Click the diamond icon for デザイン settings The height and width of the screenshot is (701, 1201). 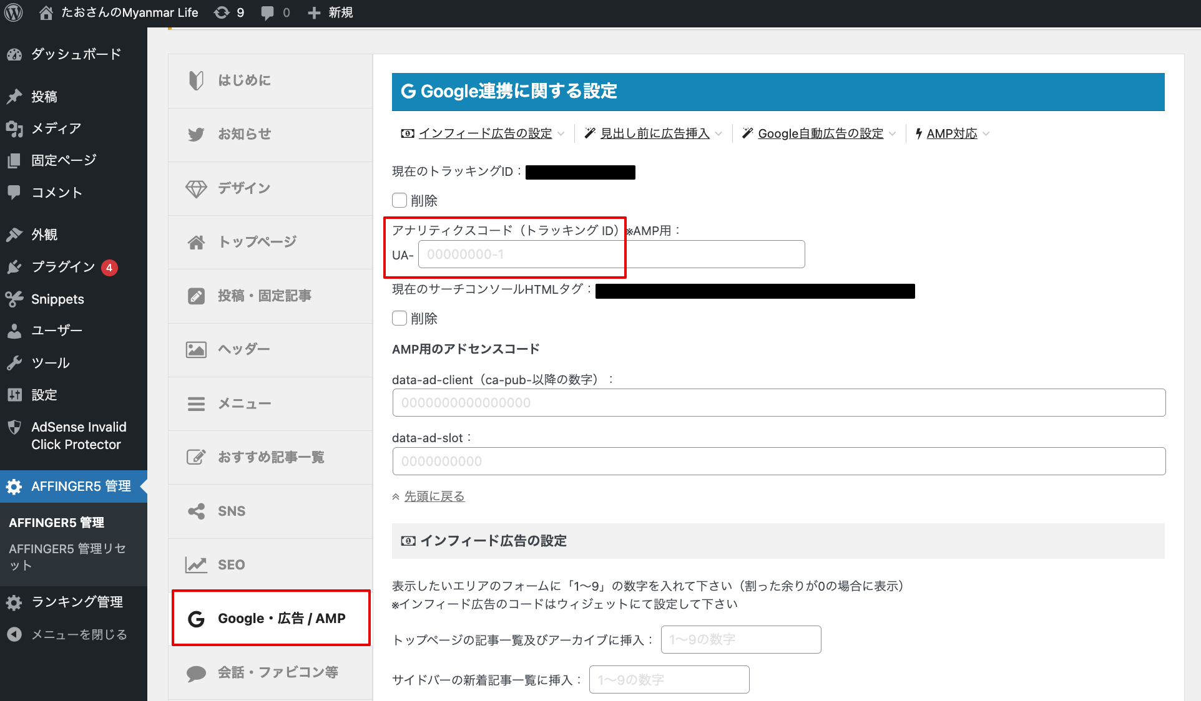click(x=196, y=188)
